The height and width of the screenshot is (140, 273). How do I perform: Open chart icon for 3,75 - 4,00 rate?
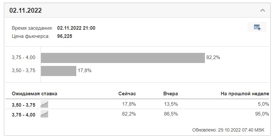tap(44, 114)
